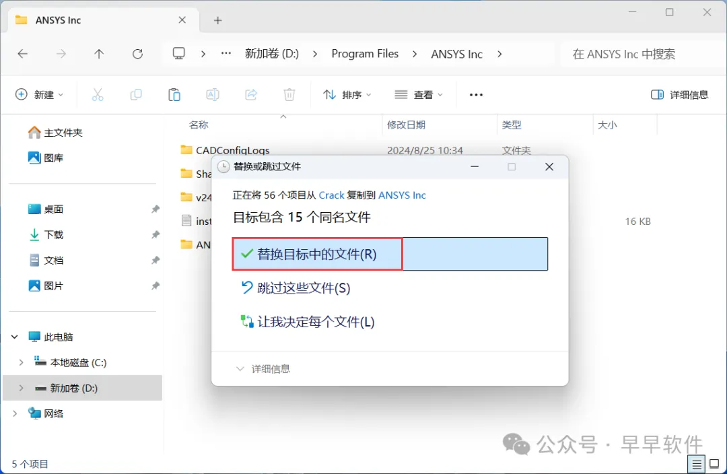Click the Forward navigation arrow
727x474 pixels.
click(61, 54)
